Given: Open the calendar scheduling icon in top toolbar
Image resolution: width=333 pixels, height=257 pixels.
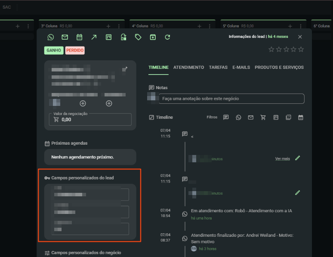Looking at the screenshot, I should (x=79, y=37).
